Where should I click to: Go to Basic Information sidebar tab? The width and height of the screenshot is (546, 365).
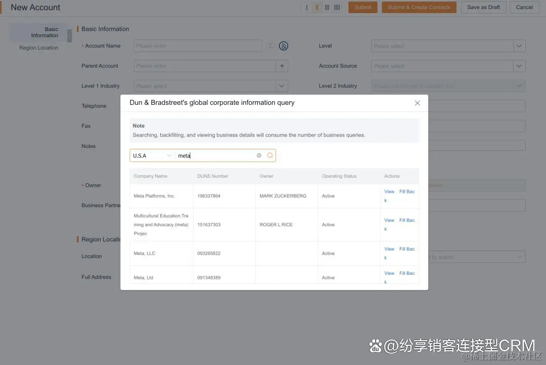coord(38,32)
